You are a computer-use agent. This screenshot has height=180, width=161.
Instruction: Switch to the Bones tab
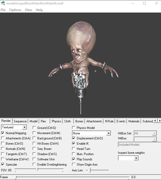[79, 121]
